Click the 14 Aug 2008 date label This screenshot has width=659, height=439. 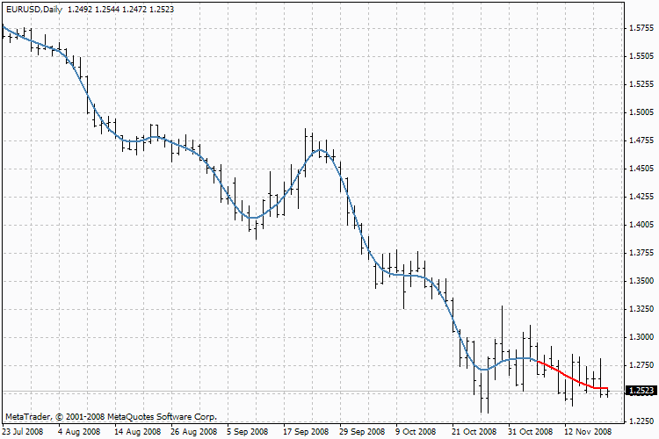tap(135, 431)
